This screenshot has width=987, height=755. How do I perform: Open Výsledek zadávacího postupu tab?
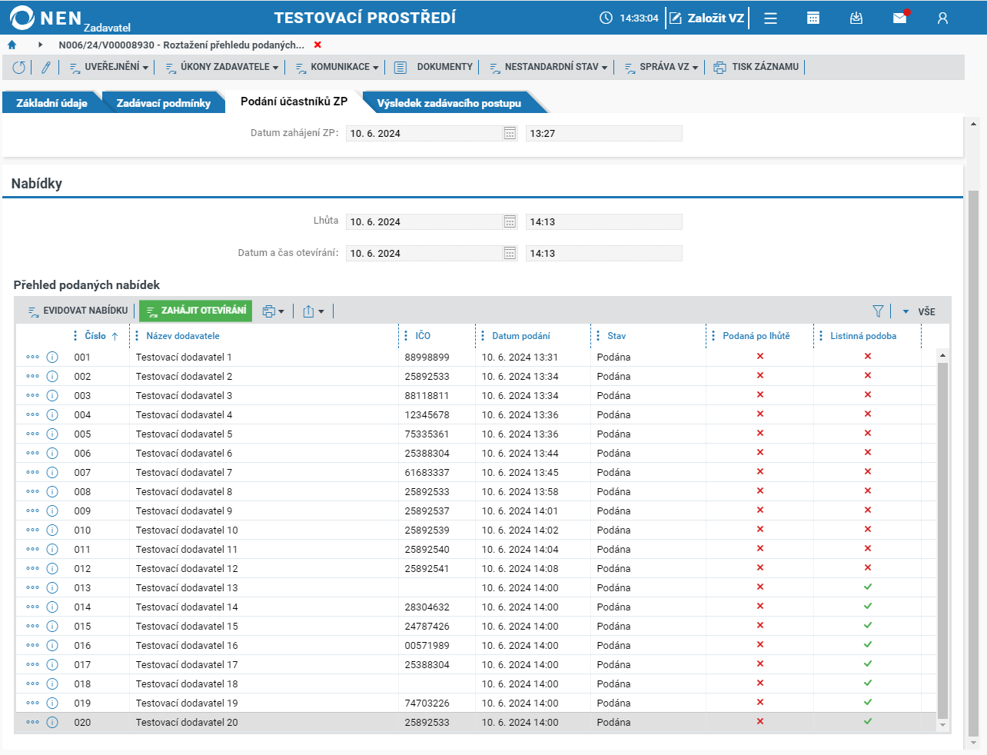(x=449, y=103)
